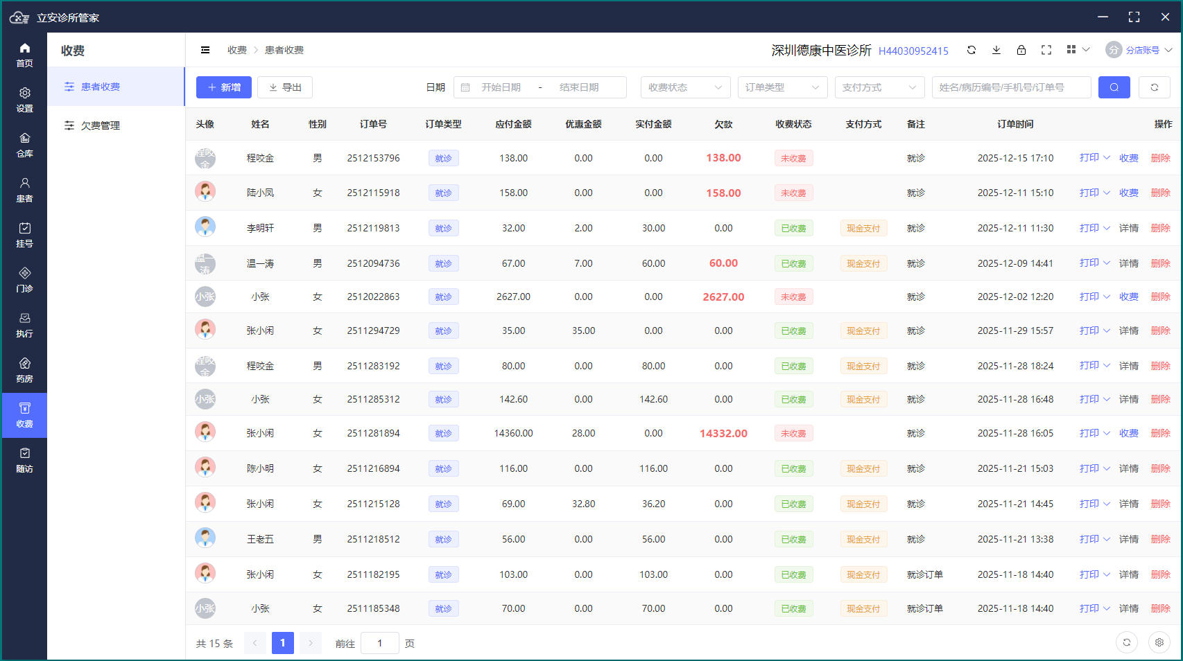
Task: Click next page arrow in pagination
Action: click(311, 643)
